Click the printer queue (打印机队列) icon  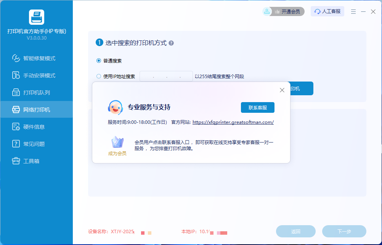click(x=16, y=93)
